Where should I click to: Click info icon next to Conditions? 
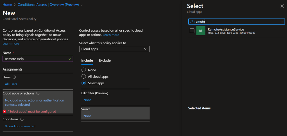[x=22, y=119]
